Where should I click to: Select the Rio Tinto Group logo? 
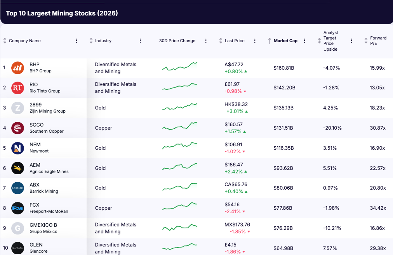17,88
